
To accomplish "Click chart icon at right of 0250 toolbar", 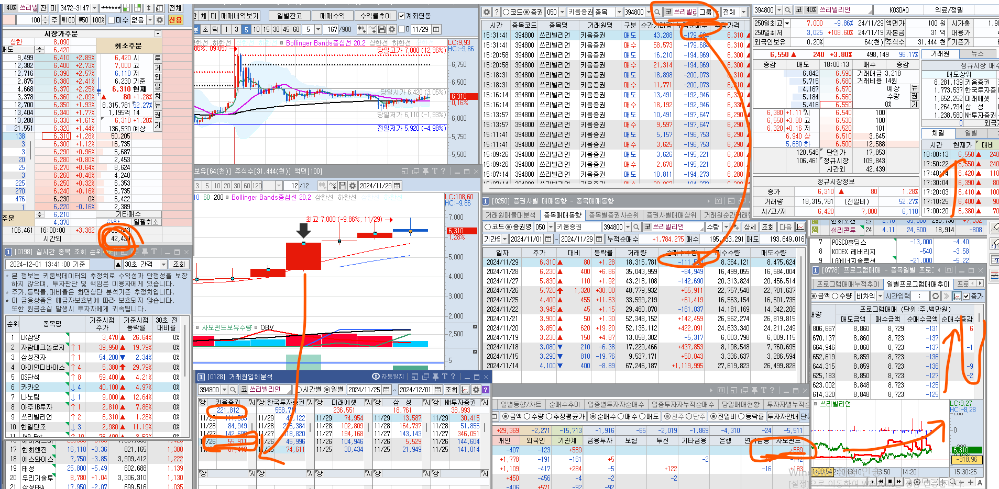I will tap(800, 227).
